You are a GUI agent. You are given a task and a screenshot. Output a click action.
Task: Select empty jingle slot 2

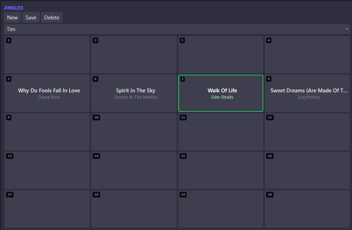point(134,55)
